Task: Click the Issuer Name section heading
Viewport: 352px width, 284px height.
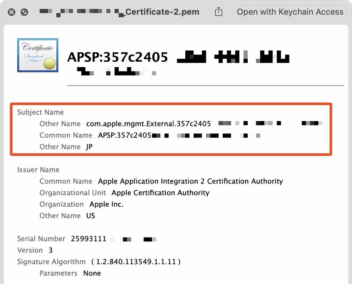Action: pos(38,170)
